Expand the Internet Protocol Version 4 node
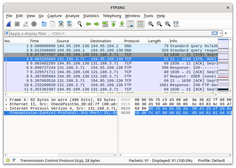This screenshot has height=168, width=236. pos(6,109)
